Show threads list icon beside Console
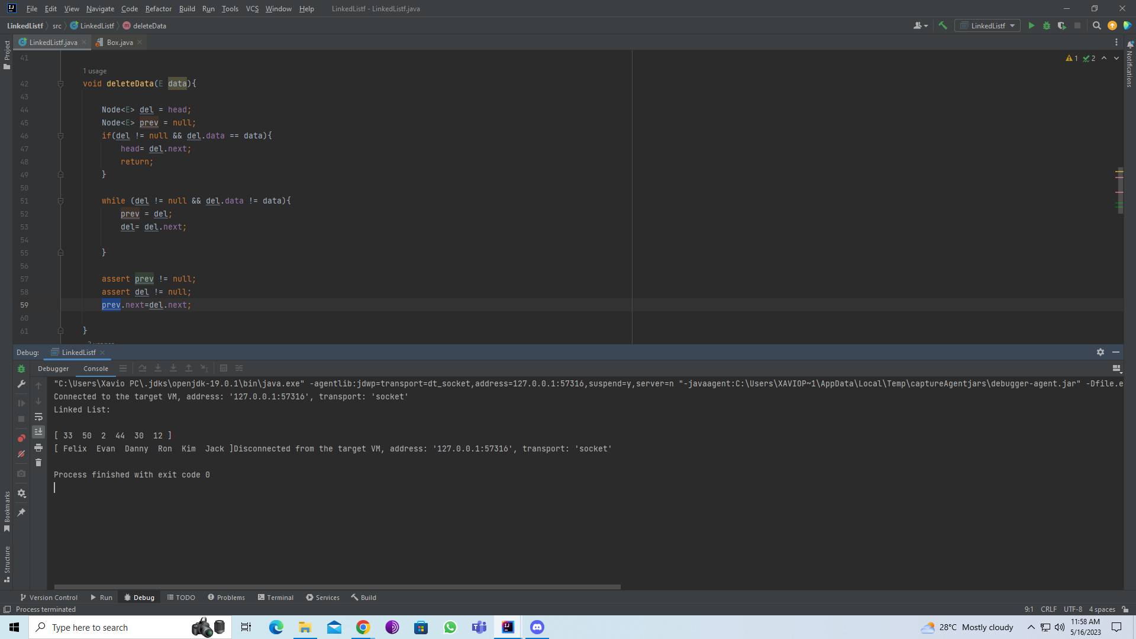 (x=123, y=368)
